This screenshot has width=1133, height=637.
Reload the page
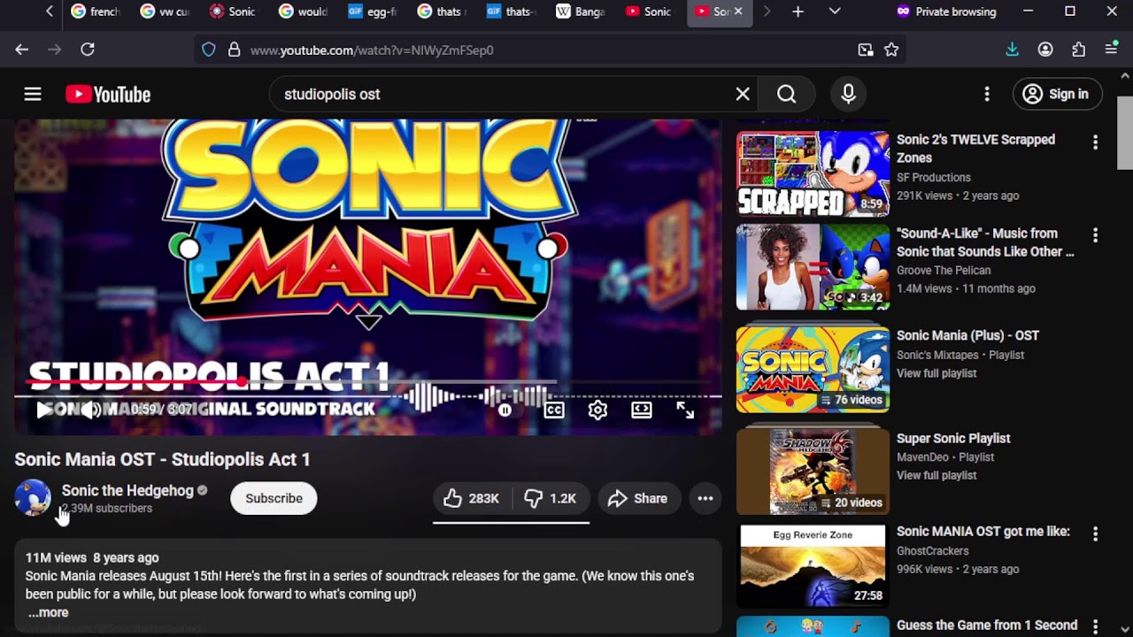[88, 50]
